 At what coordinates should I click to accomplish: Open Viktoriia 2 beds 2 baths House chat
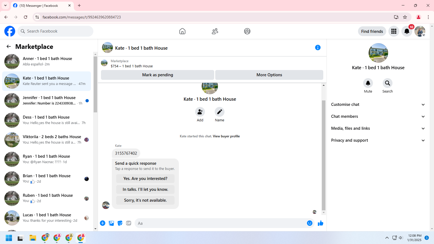pyautogui.click(x=46, y=140)
